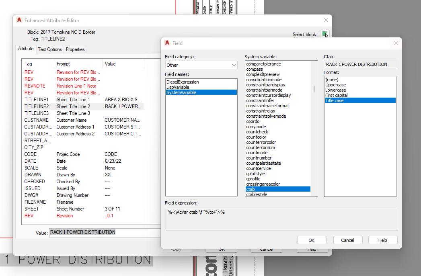Screen dimensions: 421x276
Task: Click Help in the Field dialog
Action: (382, 240)
